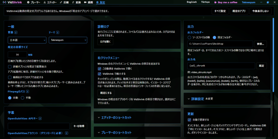The height and width of the screenshot is (139, 278).
Task: Expand the 詳細設定 section
Action: 227,99
